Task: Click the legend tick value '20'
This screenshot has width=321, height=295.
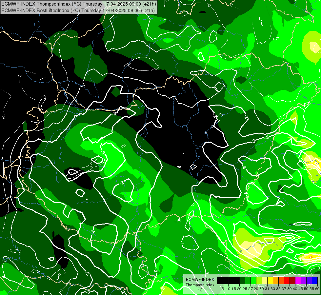Action: click(x=239, y=289)
